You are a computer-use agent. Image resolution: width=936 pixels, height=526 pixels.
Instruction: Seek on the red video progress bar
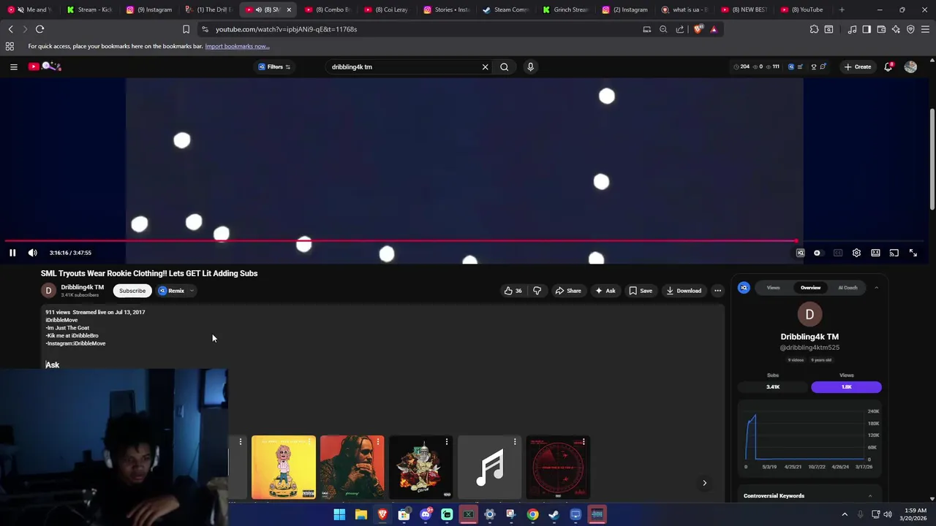[x=400, y=240]
